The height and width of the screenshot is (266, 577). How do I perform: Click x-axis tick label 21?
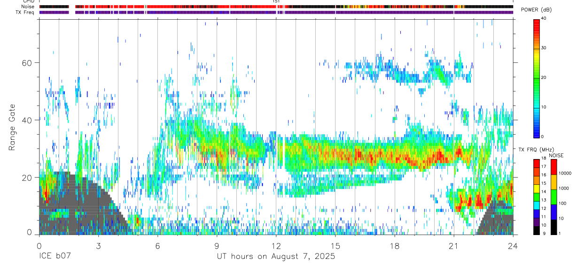[454, 245]
